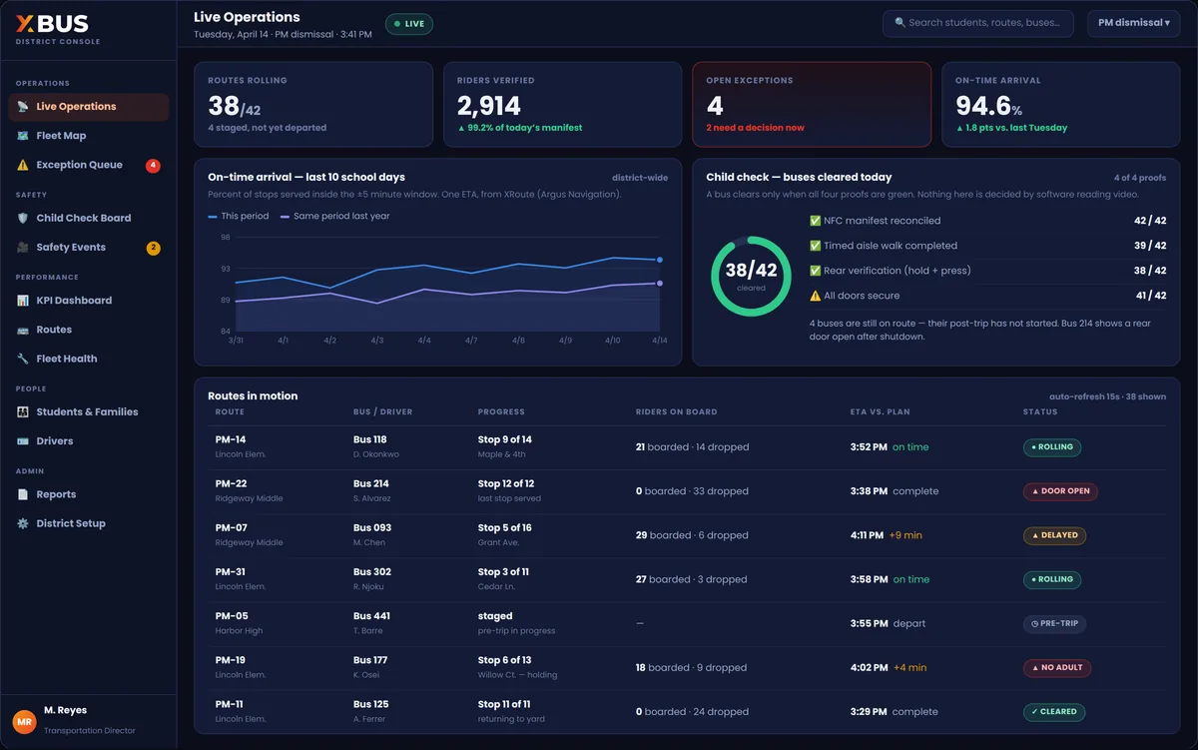Click the MR user avatar
Screen dimensions: 1198x750
tap(24, 720)
